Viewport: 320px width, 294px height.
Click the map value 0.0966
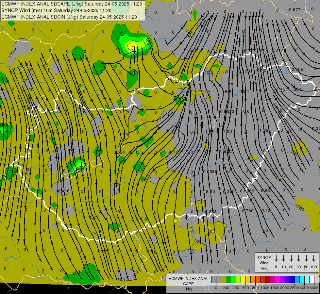coord(247,191)
